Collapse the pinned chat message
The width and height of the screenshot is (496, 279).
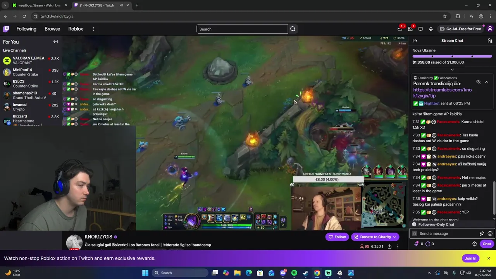coord(487,82)
